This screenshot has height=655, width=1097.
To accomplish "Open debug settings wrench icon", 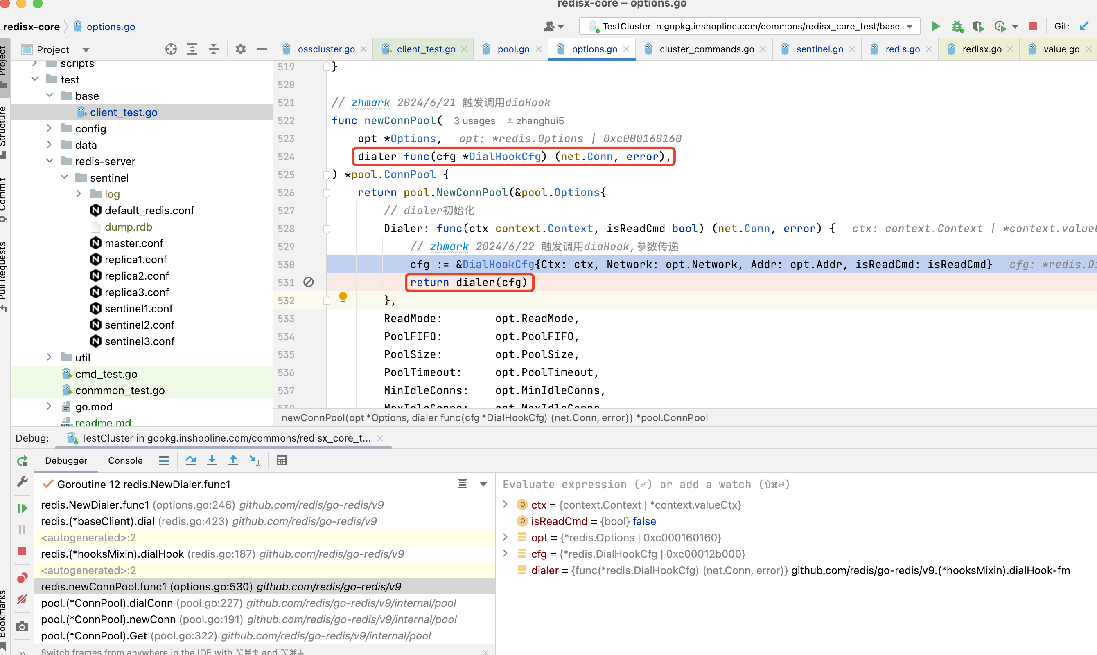I will point(22,482).
